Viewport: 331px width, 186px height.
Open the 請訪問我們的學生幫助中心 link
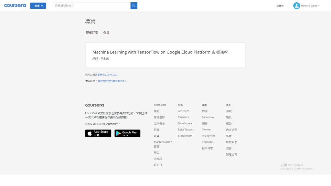[112, 81]
